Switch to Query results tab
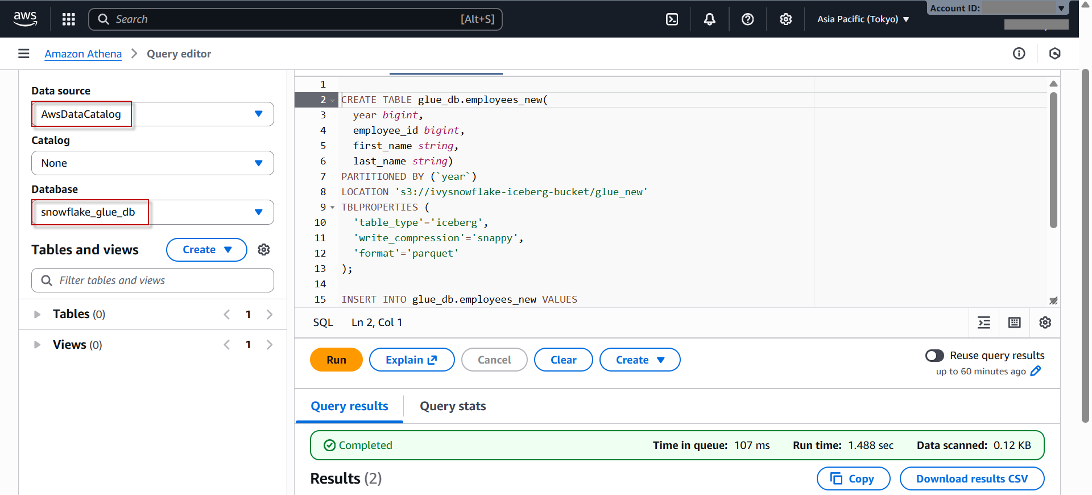 tap(349, 406)
